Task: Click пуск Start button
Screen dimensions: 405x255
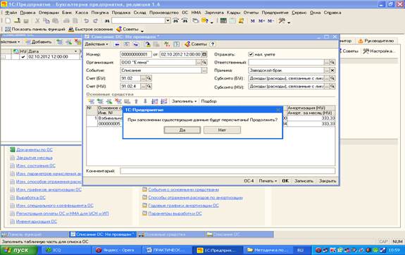Action: [18, 250]
